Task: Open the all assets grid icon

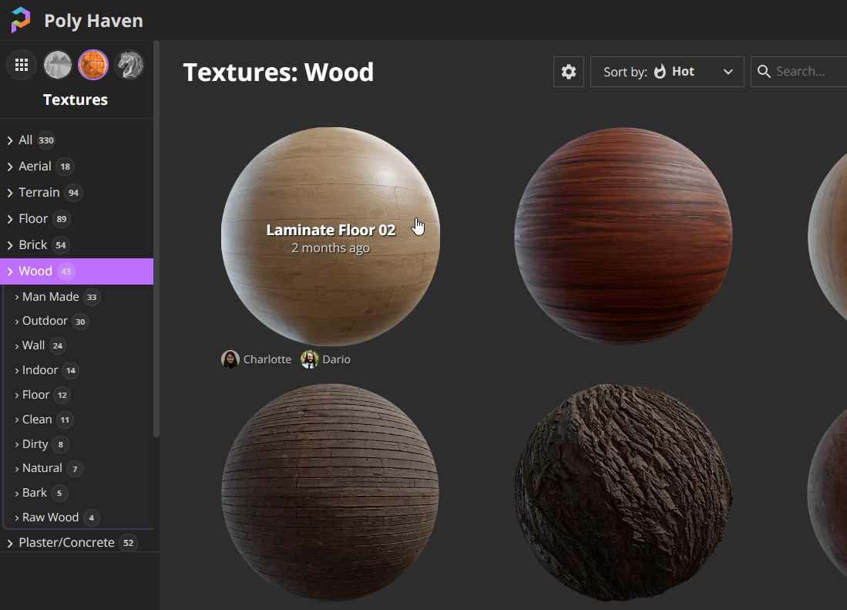Action: coord(22,66)
